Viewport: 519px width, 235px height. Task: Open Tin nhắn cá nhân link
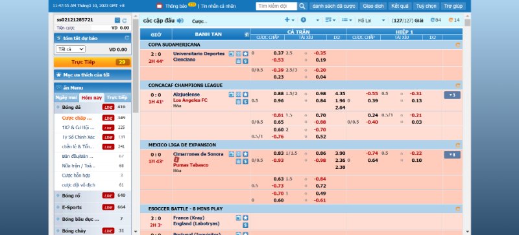pos(219,6)
